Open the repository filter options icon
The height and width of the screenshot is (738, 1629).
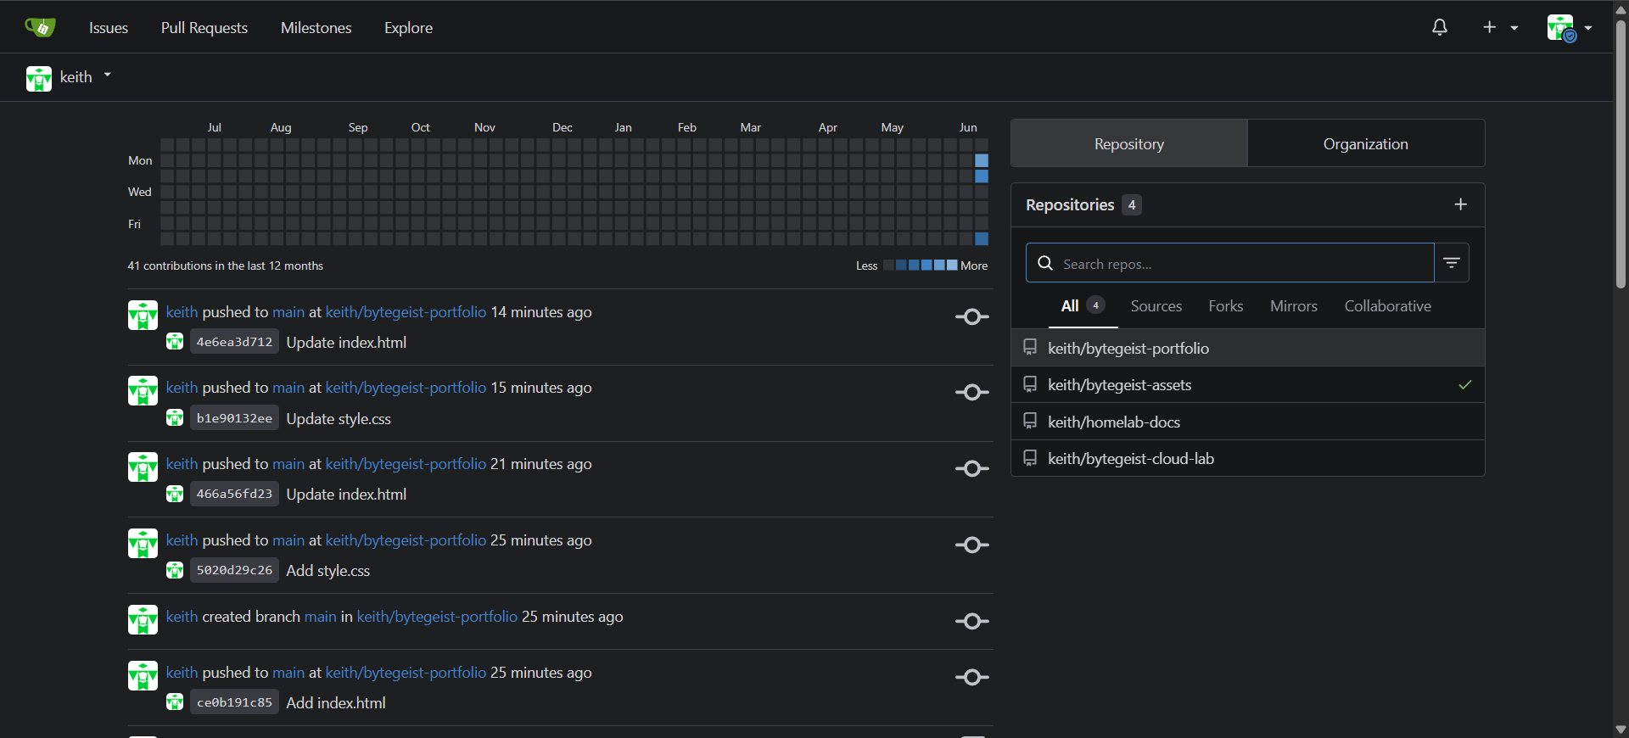click(1452, 263)
